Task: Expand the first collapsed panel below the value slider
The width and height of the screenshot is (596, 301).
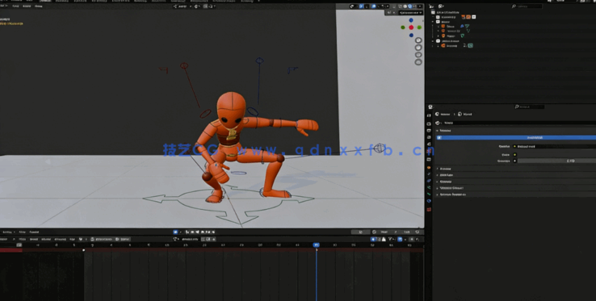Action: coord(437,169)
